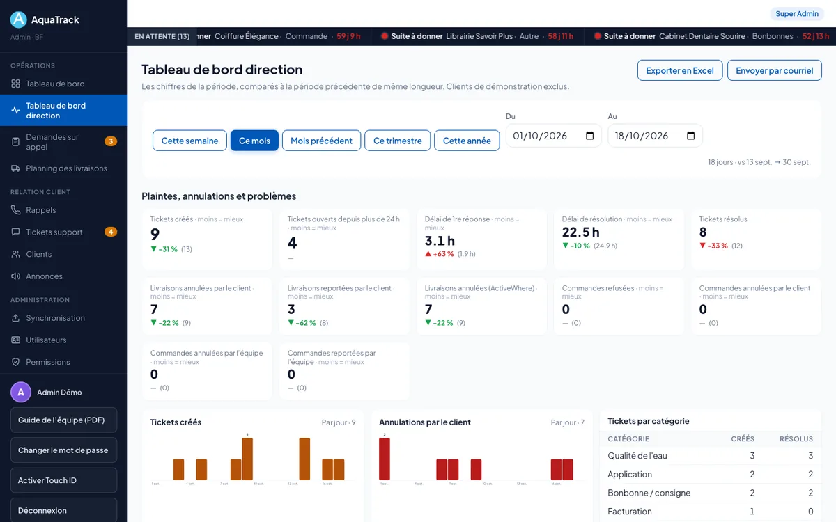Open Utilisateurs via its ID card icon
Screen dimensions: 836x522
(16, 340)
